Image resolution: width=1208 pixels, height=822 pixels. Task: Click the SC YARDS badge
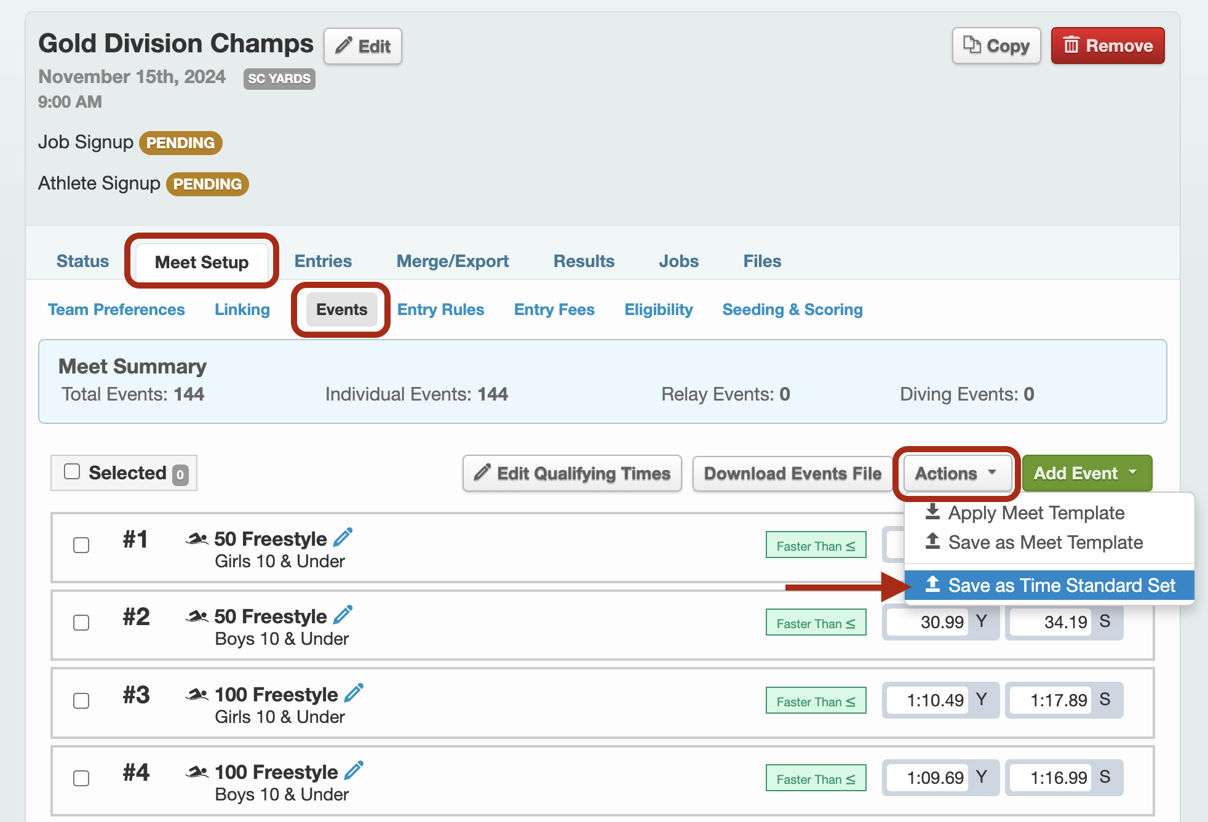[x=279, y=79]
